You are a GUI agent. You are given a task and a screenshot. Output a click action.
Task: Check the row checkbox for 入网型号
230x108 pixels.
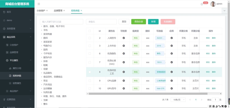point(90,38)
